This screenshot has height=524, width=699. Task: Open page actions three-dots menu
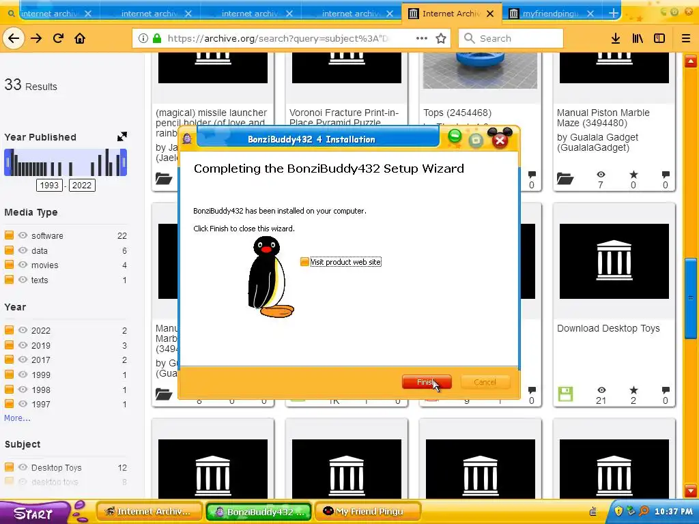[x=422, y=38]
